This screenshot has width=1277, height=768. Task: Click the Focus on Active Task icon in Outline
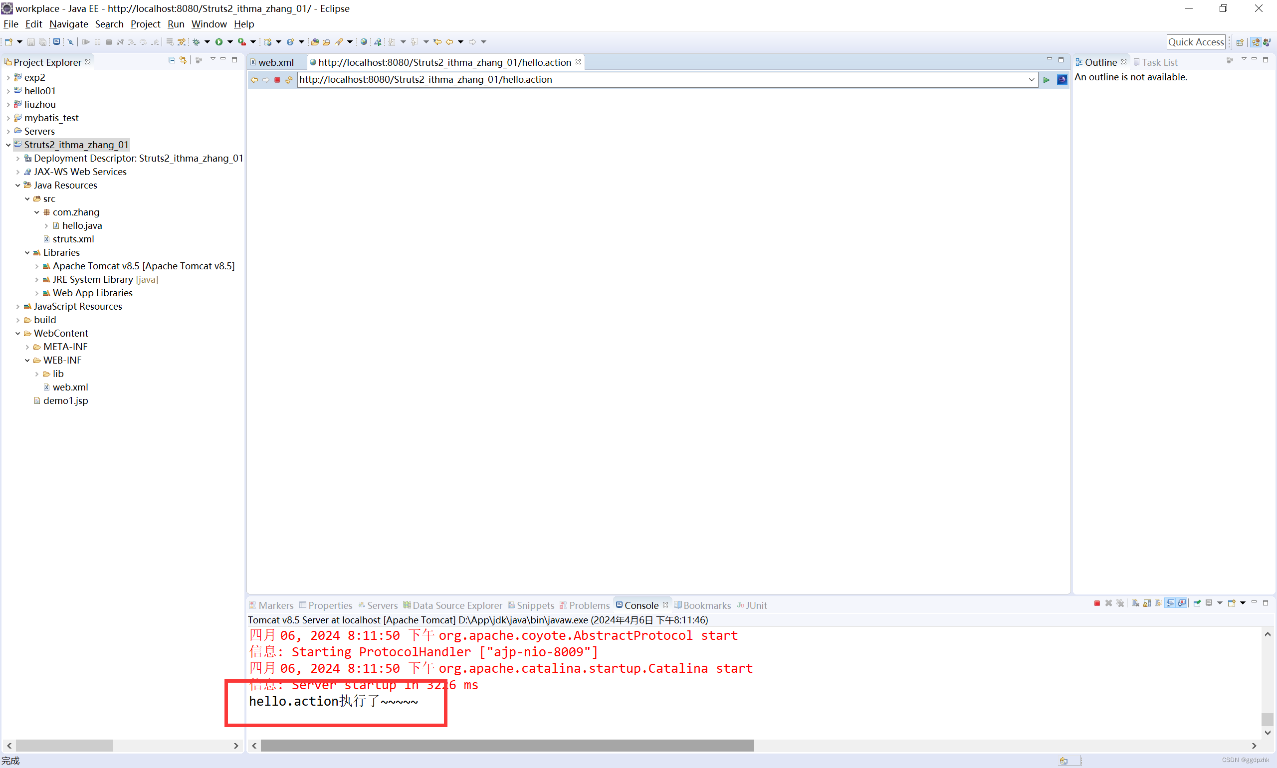pyautogui.click(x=1230, y=60)
